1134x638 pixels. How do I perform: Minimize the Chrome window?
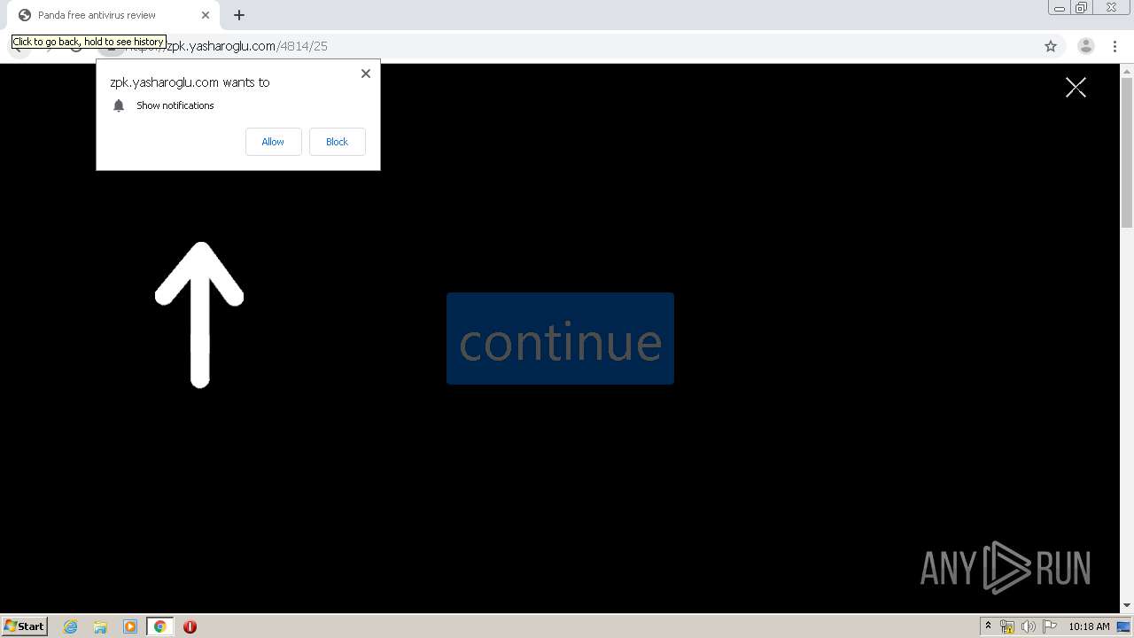1060,8
